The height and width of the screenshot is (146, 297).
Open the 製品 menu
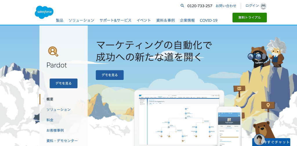click(x=60, y=20)
